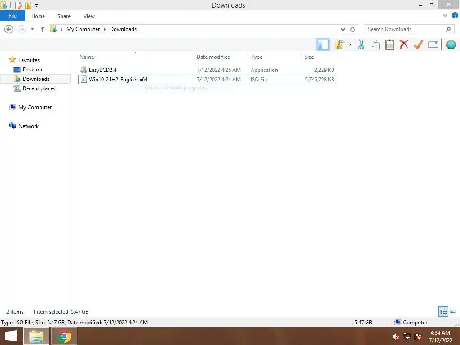
Task: Click the Forward navigation arrow
Action: pyautogui.click(x=22, y=29)
